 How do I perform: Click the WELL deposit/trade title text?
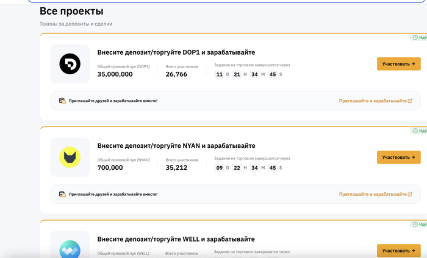pyautogui.click(x=176, y=239)
